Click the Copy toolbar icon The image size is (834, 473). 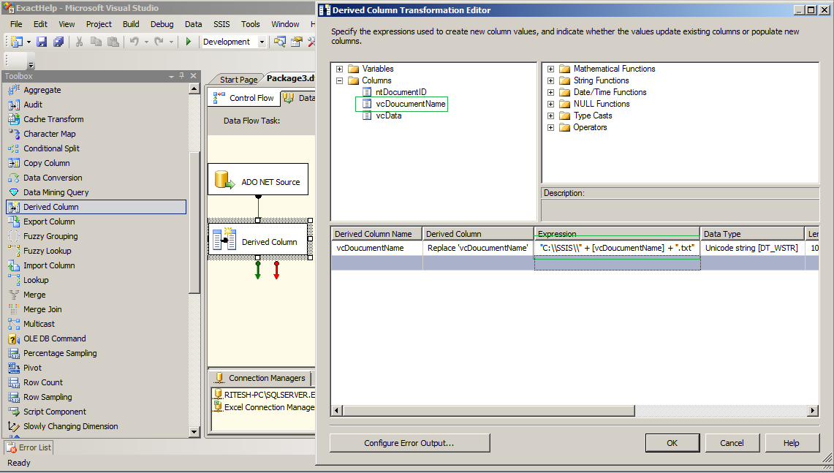click(x=96, y=42)
